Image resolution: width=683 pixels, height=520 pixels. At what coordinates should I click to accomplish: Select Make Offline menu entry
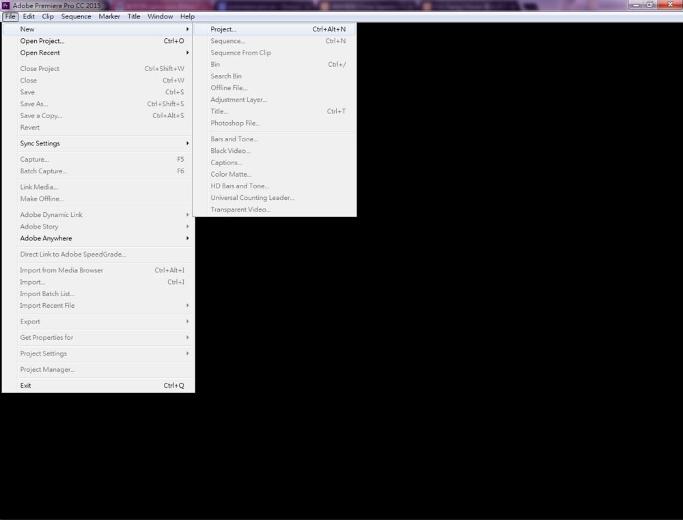(98, 199)
